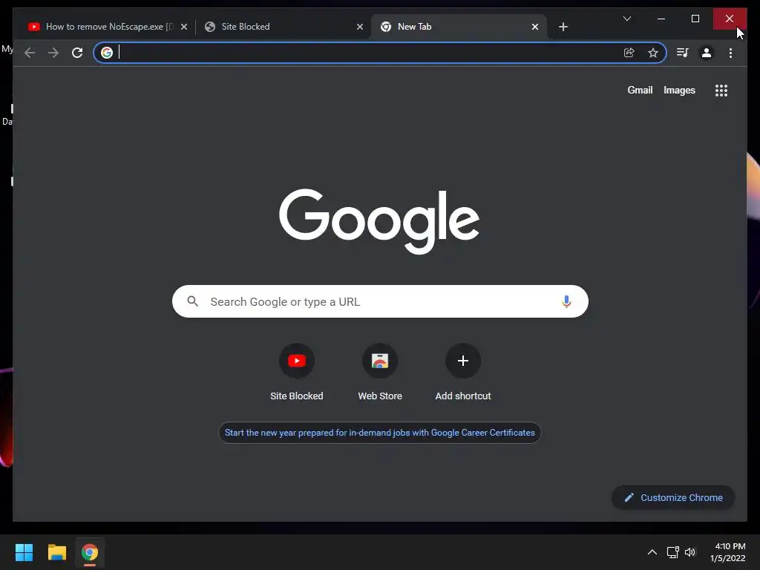Click the Google icon in address bar
The width and height of the screenshot is (760, 570).
coord(107,53)
